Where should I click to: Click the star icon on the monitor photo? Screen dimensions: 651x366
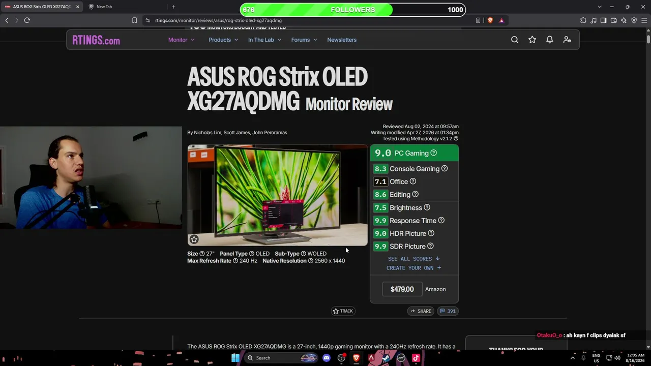(194, 239)
